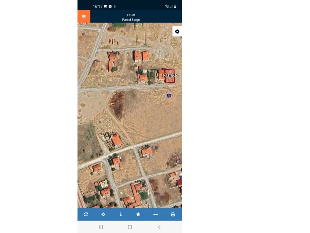Select the red outlined parcel 1236/20

170,76
